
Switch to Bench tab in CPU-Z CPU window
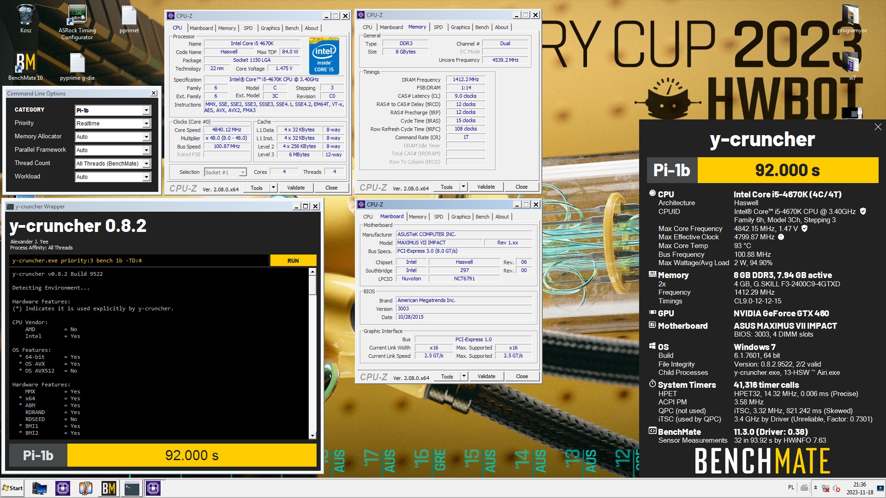[x=292, y=28]
